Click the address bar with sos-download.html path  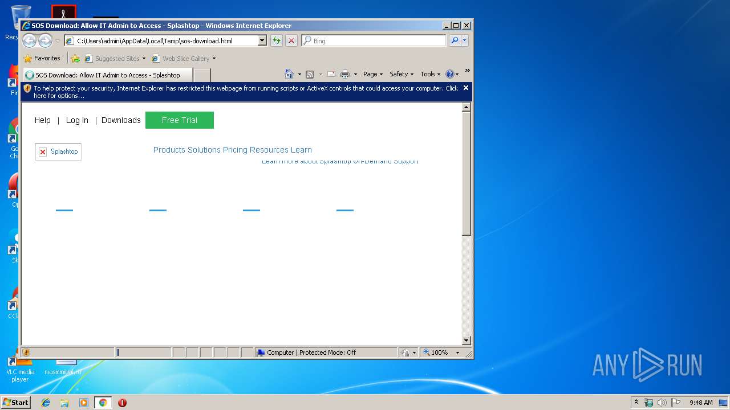(x=161, y=41)
